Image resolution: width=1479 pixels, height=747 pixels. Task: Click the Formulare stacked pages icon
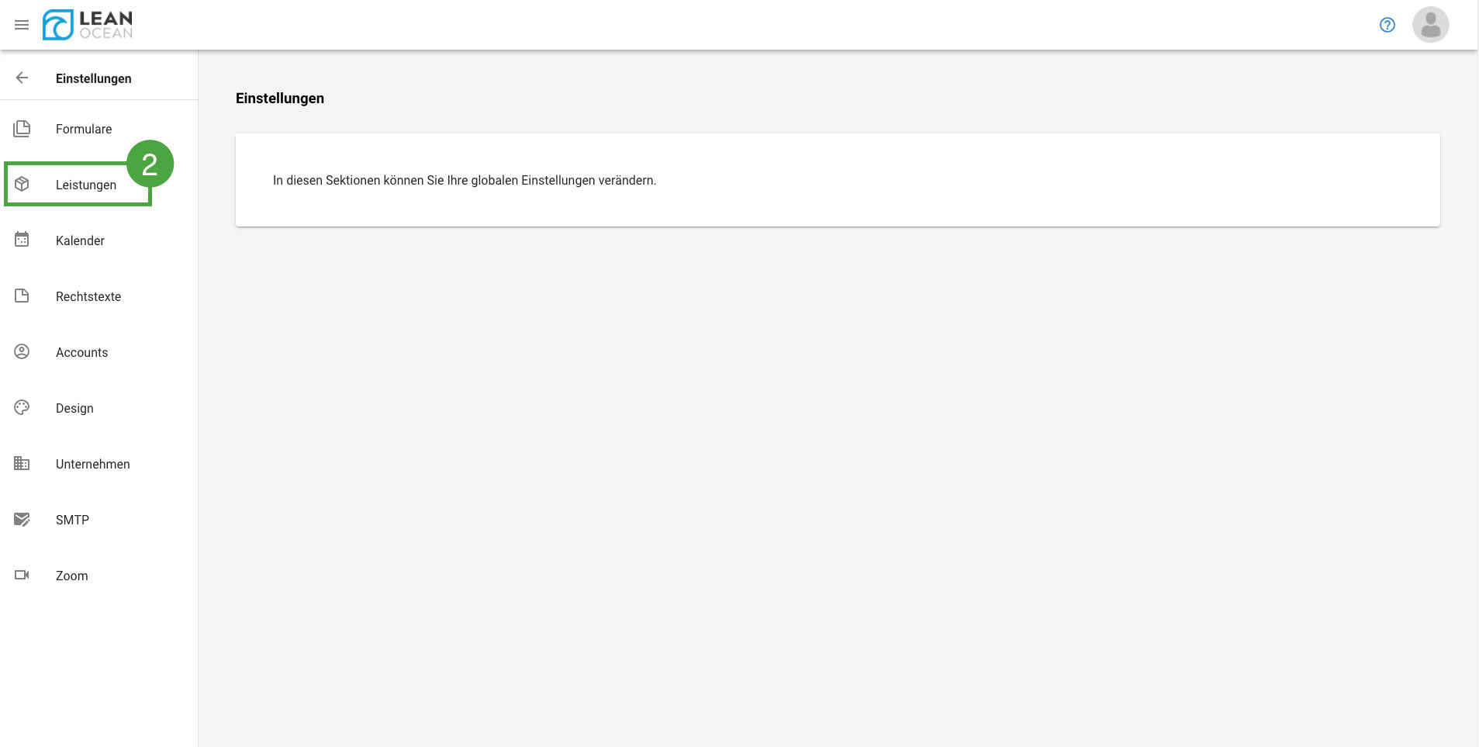tap(22, 129)
